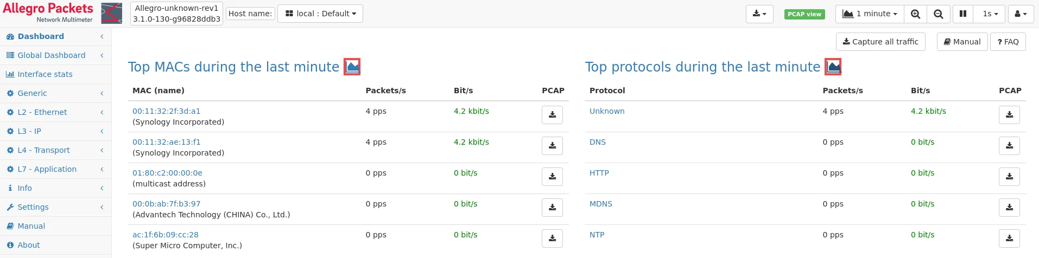This screenshot has height=258, width=1039.
Task: Pause the live data update
Action: coord(963,14)
